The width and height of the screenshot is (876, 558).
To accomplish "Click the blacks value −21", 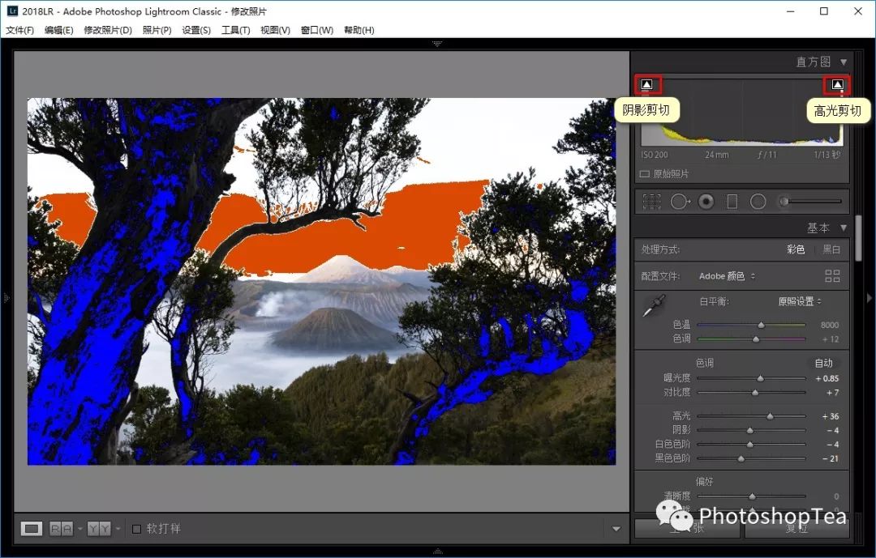I will coord(831,458).
